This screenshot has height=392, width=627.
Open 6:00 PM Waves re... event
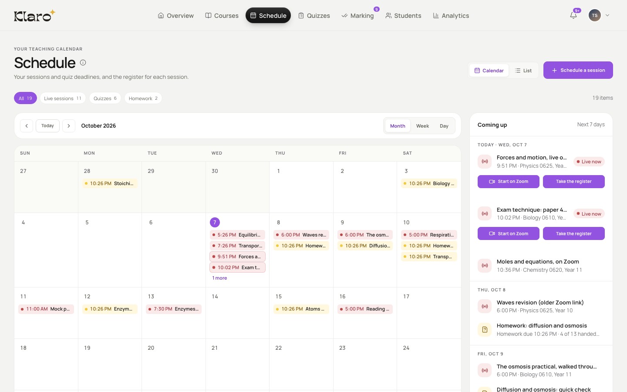point(301,235)
